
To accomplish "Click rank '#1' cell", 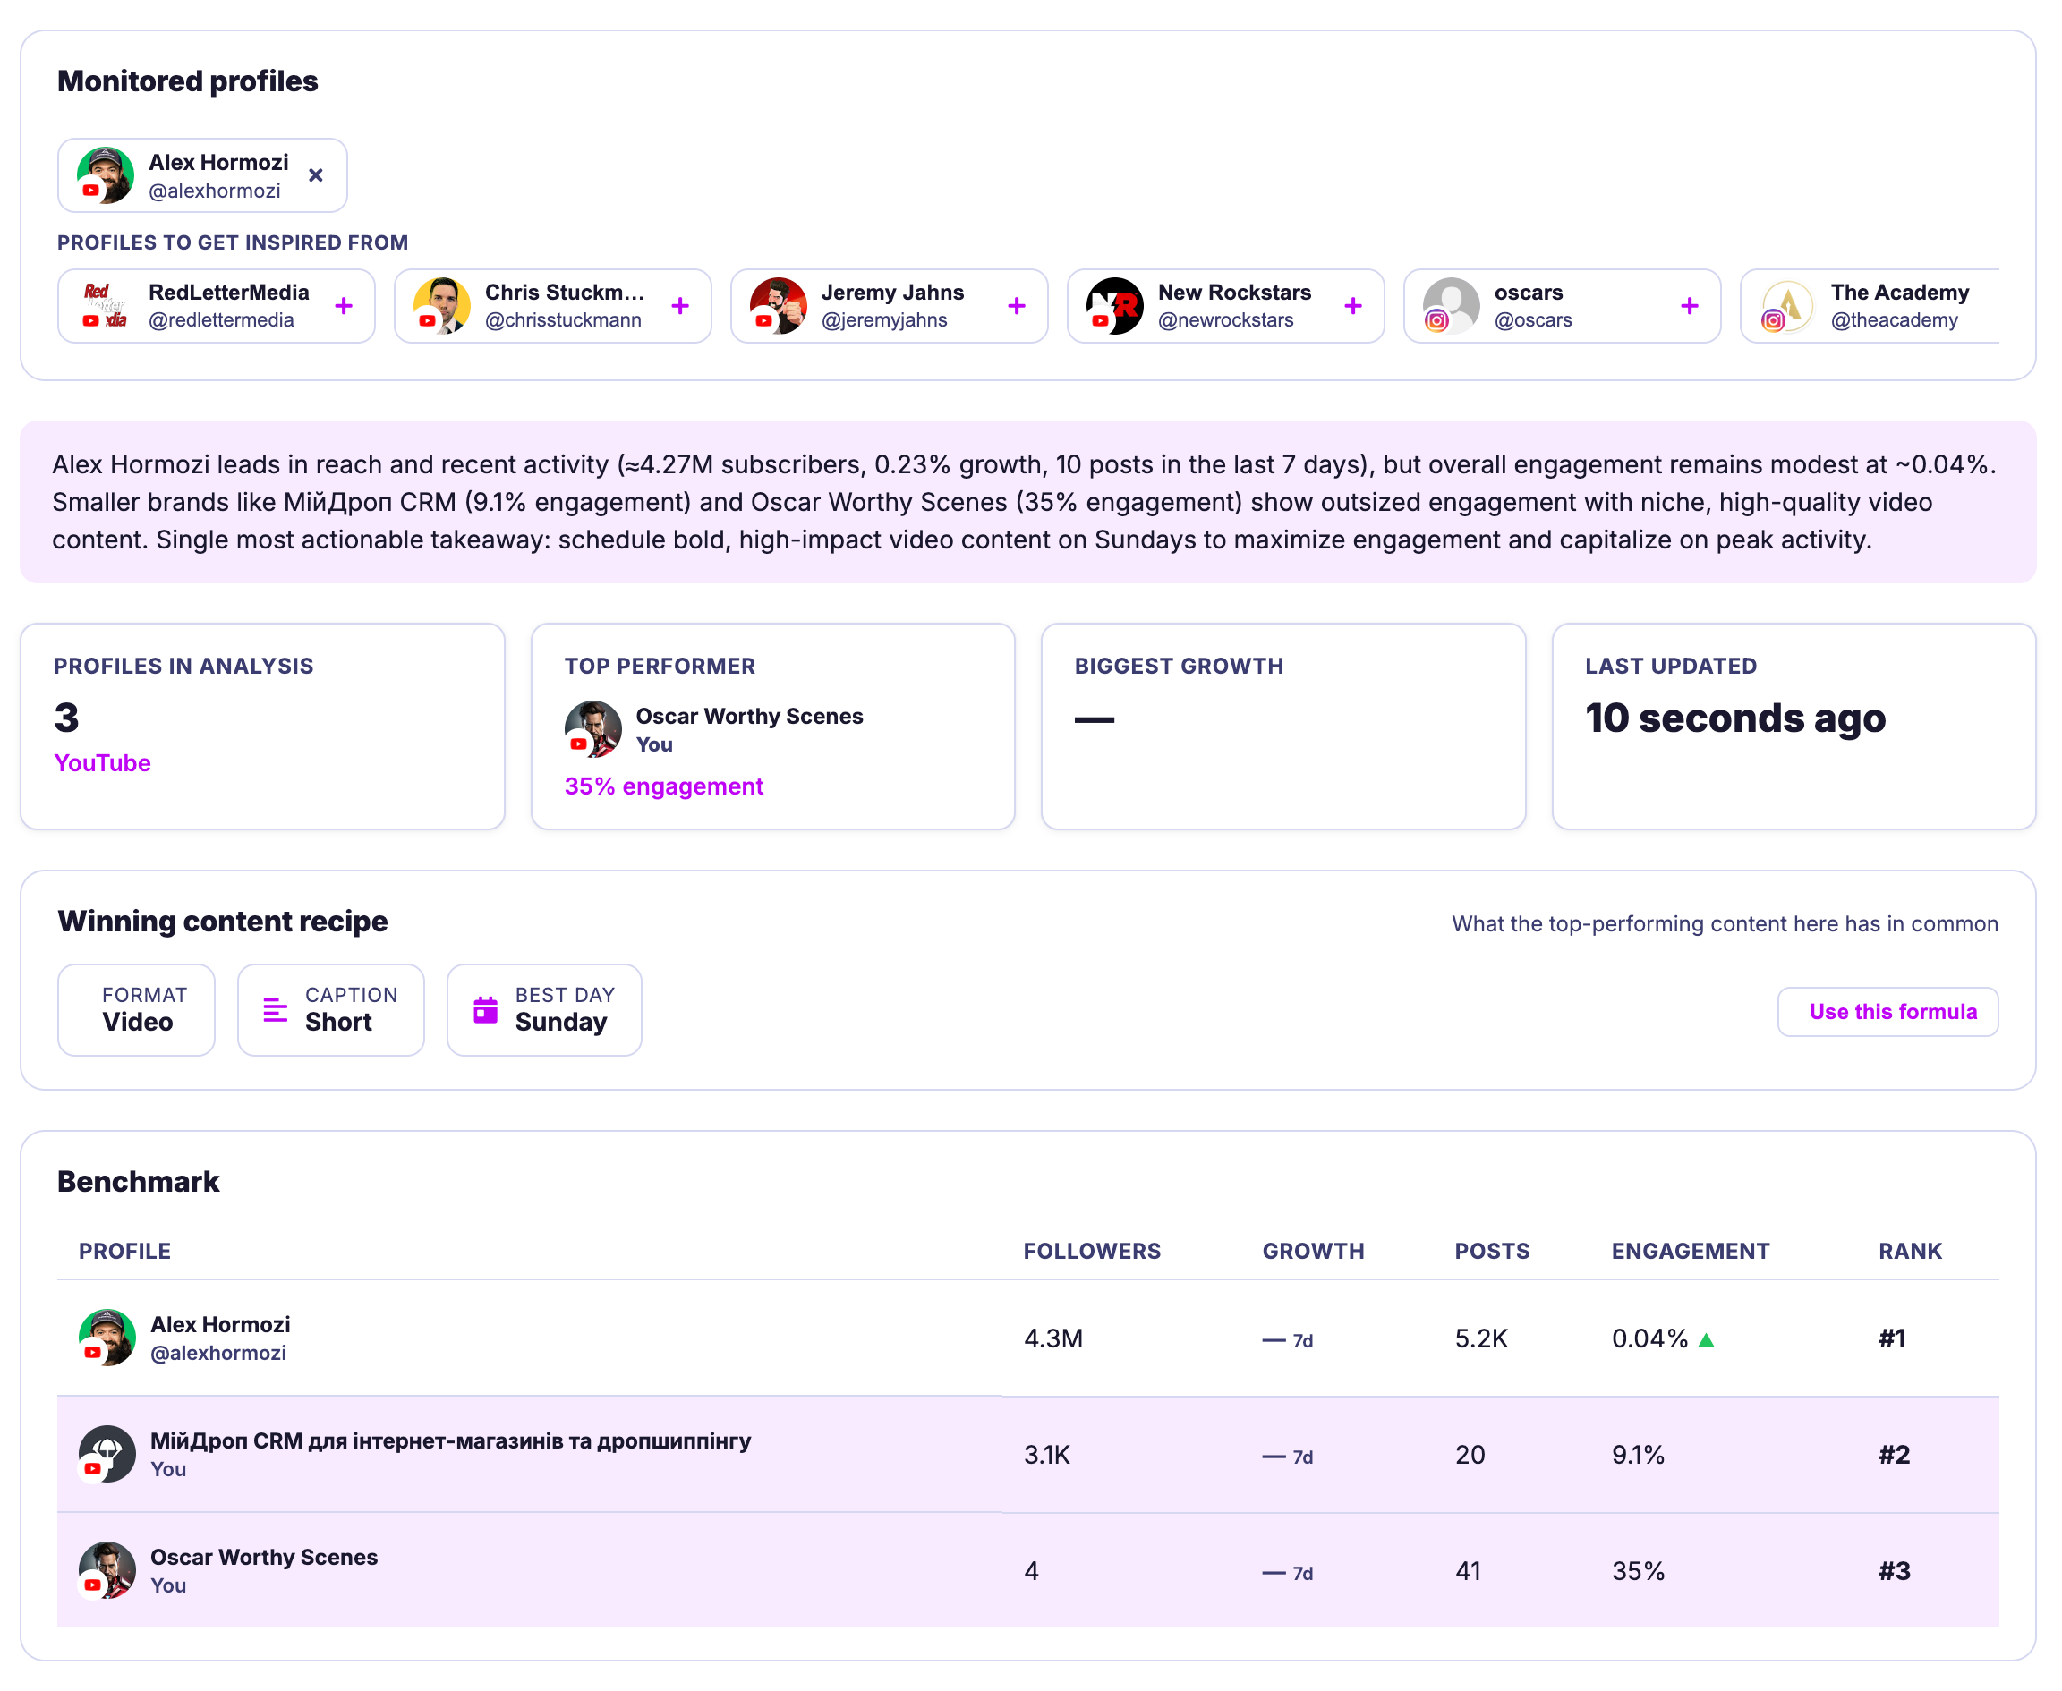I will point(1893,1338).
